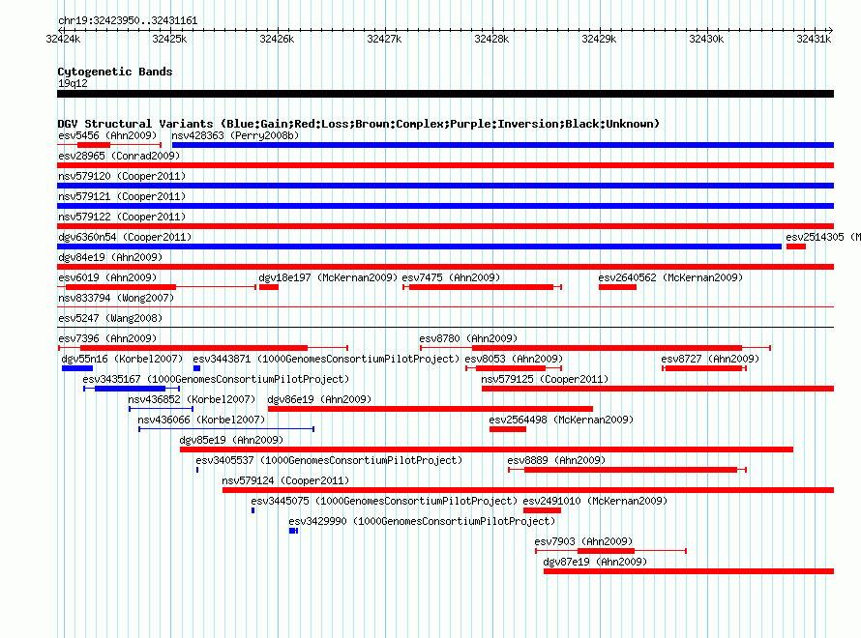
Task: Click the esv2640562 (McKernan2009) label
Action: [670, 277]
